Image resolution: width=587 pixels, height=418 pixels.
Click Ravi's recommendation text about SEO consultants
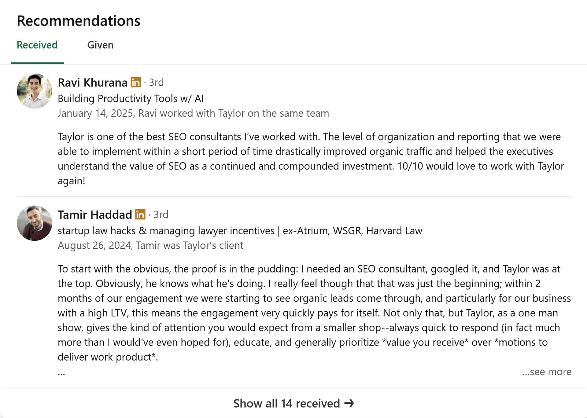(311, 159)
